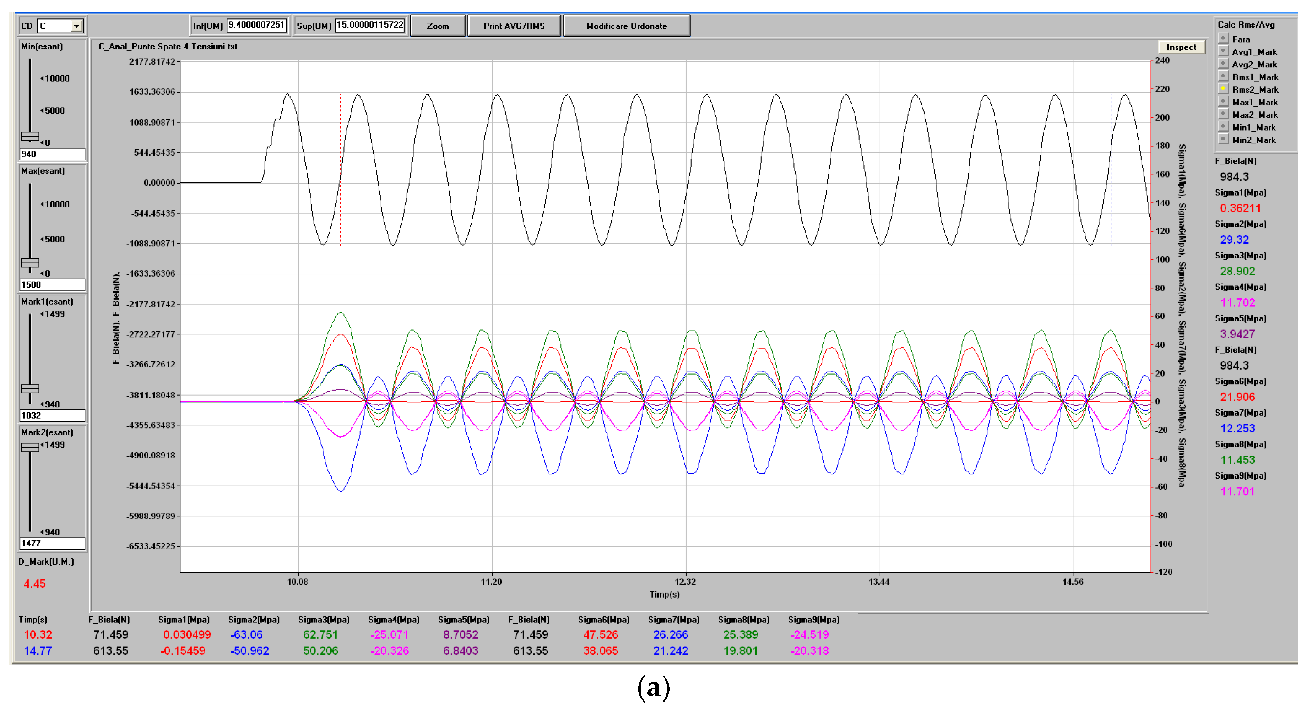Click the D_Mark value 4.45
The width and height of the screenshot is (1306, 709).
pyautogui.click(x=34, y=584)
